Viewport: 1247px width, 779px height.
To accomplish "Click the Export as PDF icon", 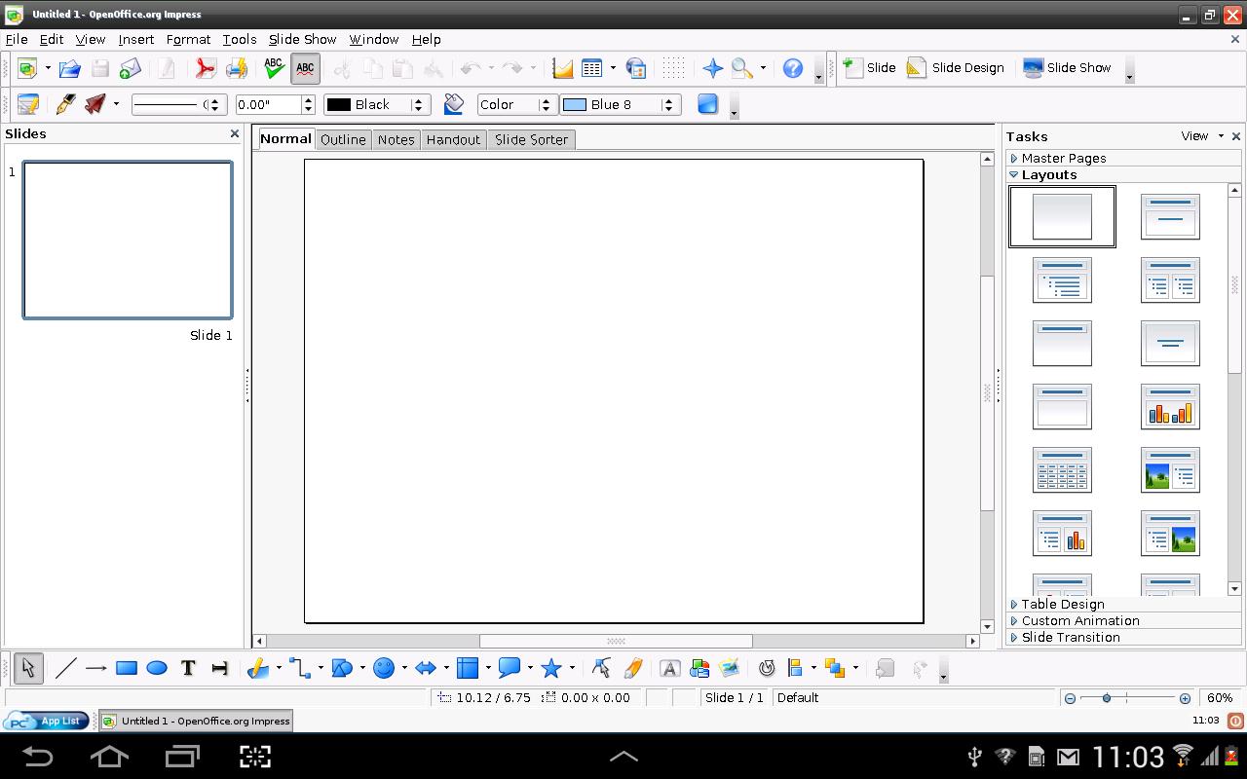I will [x=205, y=68].
